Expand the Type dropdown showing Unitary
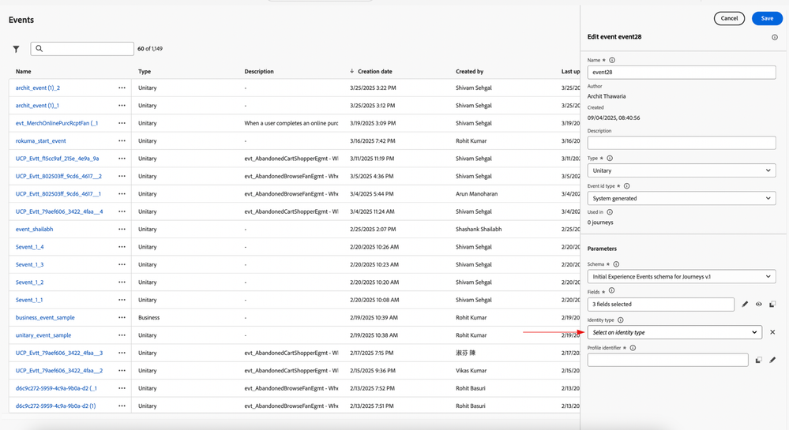This screenshot has height=430, width=789. [681, 170]
